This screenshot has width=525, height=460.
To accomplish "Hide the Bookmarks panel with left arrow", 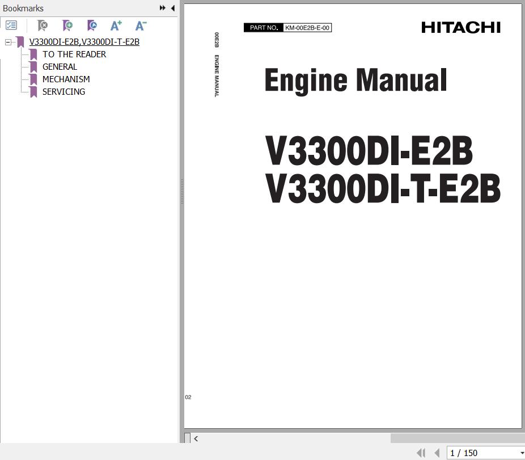I will click(172, 8).
